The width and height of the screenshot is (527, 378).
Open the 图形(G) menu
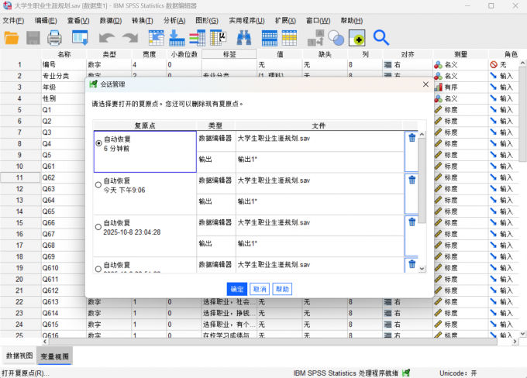point(207,20)
